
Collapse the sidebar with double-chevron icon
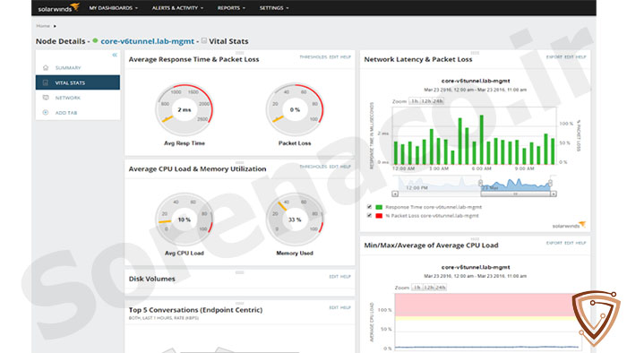115,55
